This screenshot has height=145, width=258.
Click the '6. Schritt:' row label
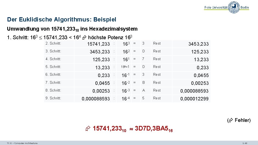[53, 74]
